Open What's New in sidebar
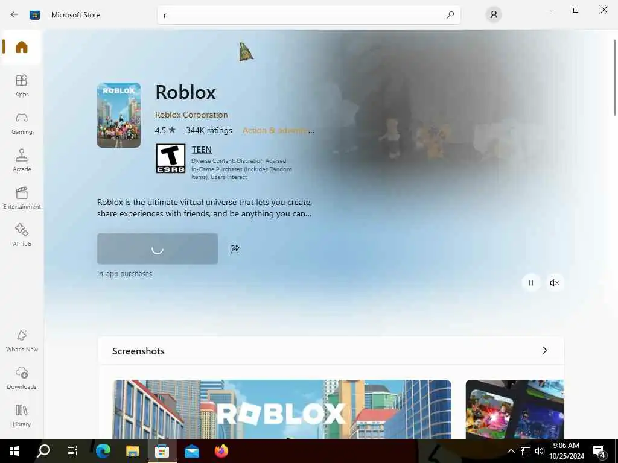 (x=22, y=341)
